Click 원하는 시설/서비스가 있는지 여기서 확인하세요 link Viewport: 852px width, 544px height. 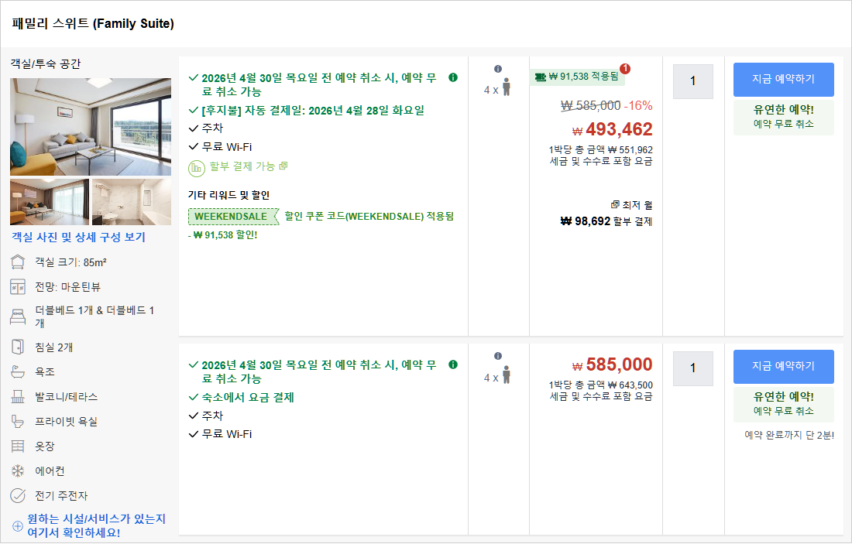(96, 525)
